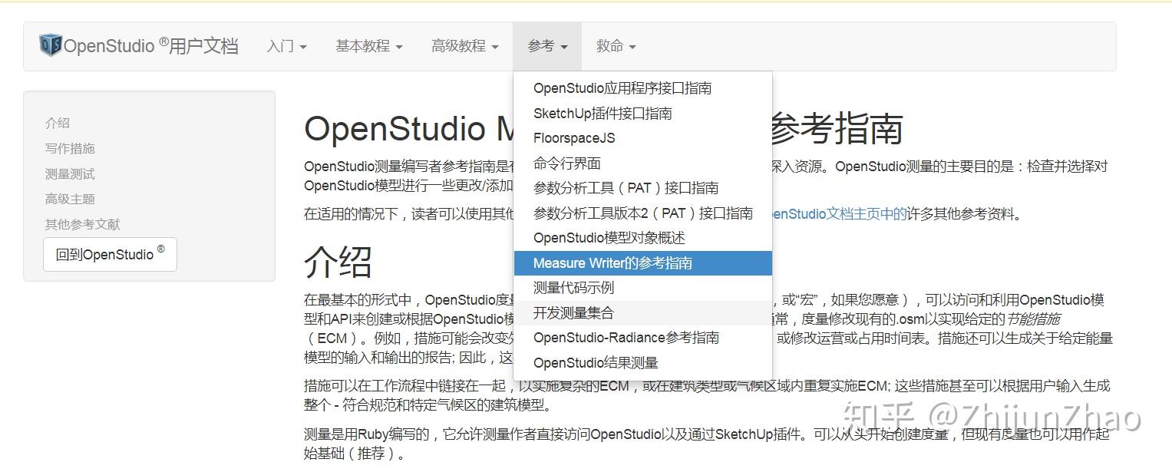Image resolution: width=1172 pixels, height=472 pixels.
Task: Click the OpenStudio cube logo icon
Action: pyautogui.click(x=48, y=44)
